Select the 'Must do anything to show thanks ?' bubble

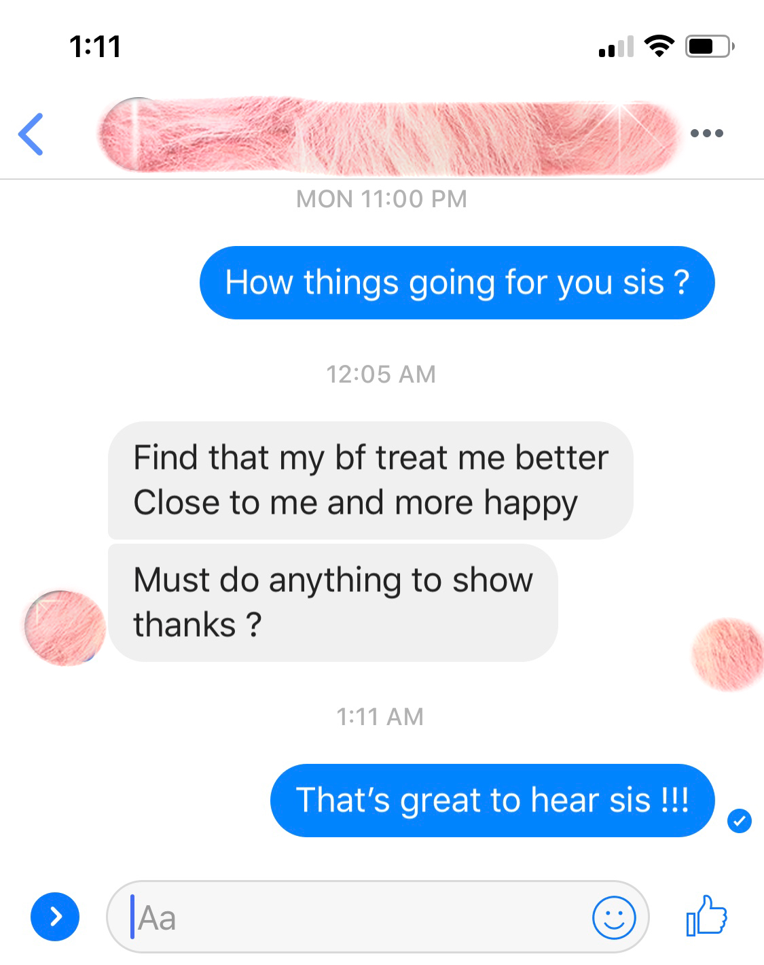[x=333, y=603]
